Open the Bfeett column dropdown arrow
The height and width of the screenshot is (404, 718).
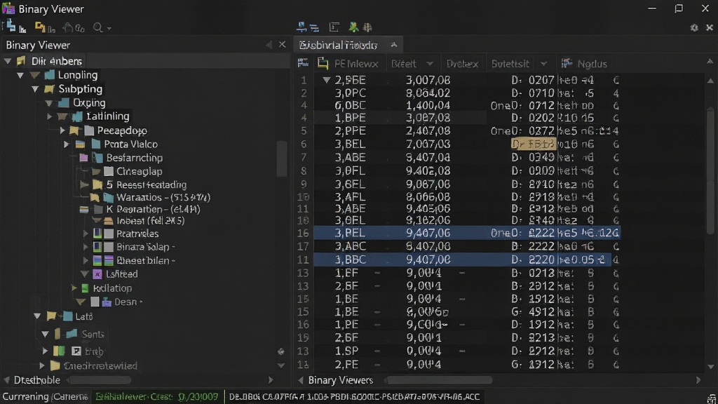point(430,64)
